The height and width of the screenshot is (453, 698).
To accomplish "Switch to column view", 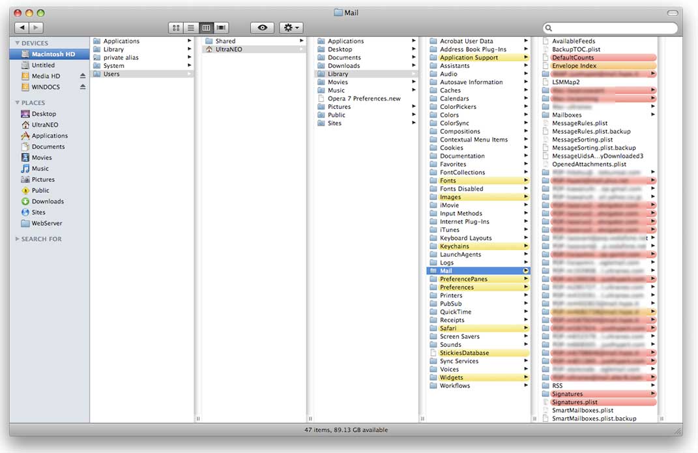I will point(206,27).
